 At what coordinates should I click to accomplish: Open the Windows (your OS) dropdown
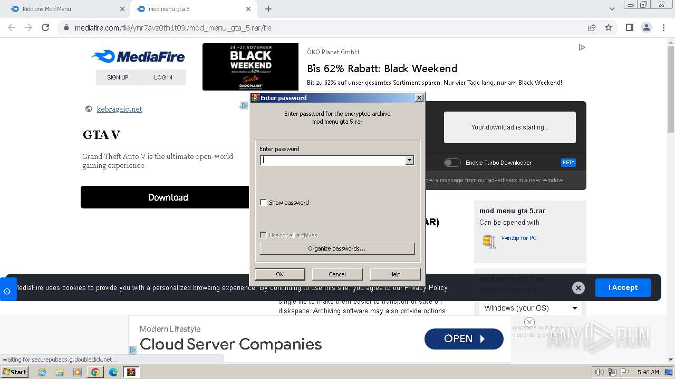[x=530, y=308]
